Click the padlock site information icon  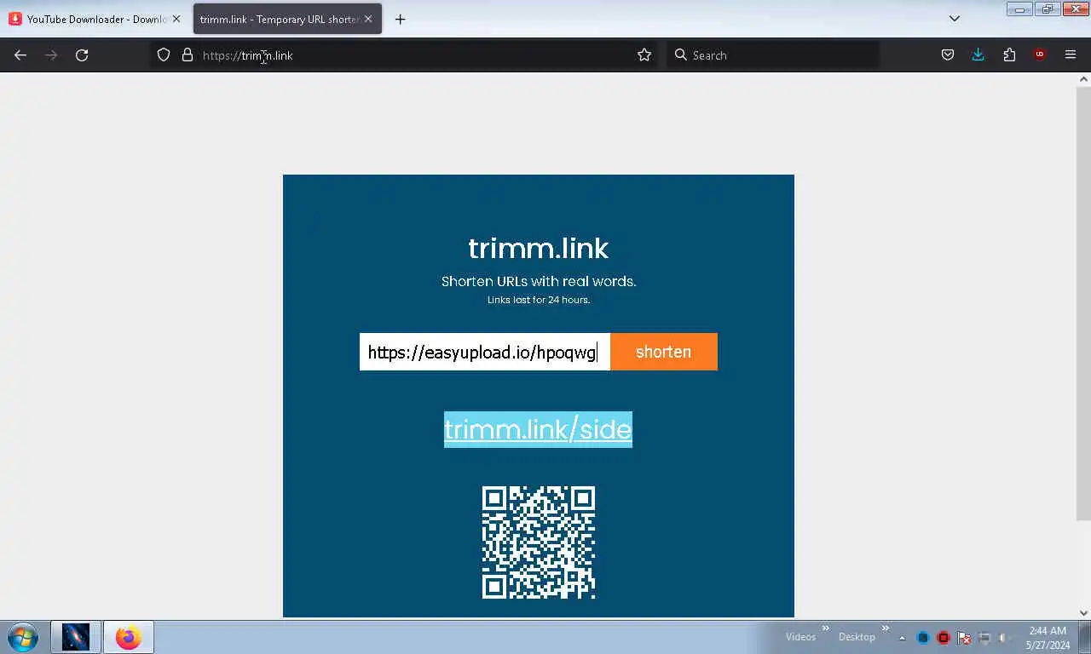click(188, 54)
